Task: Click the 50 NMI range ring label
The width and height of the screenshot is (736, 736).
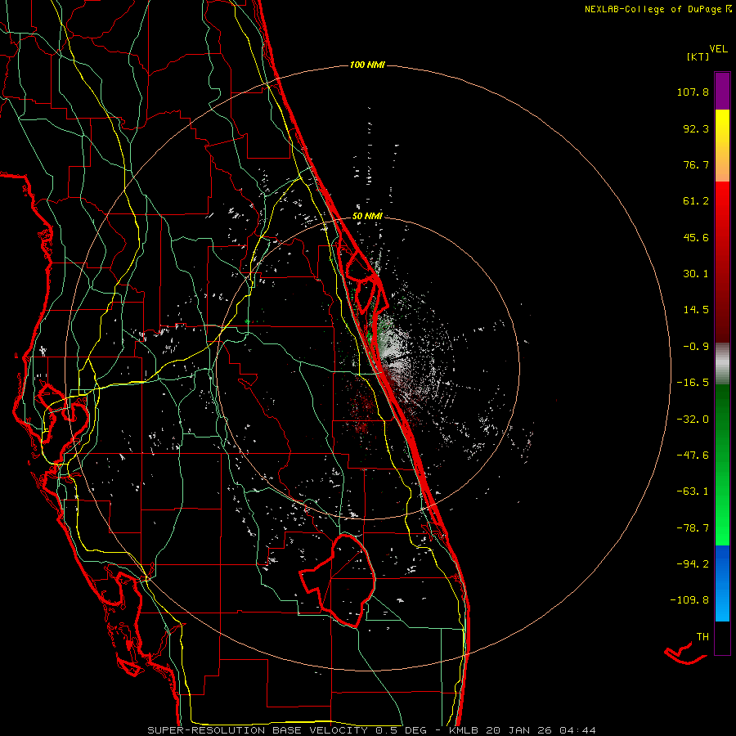Action: pos(367,216)
